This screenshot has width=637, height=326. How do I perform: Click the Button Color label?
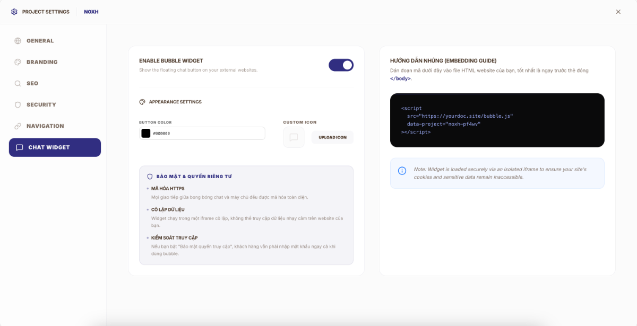click(x=156, y=122)
